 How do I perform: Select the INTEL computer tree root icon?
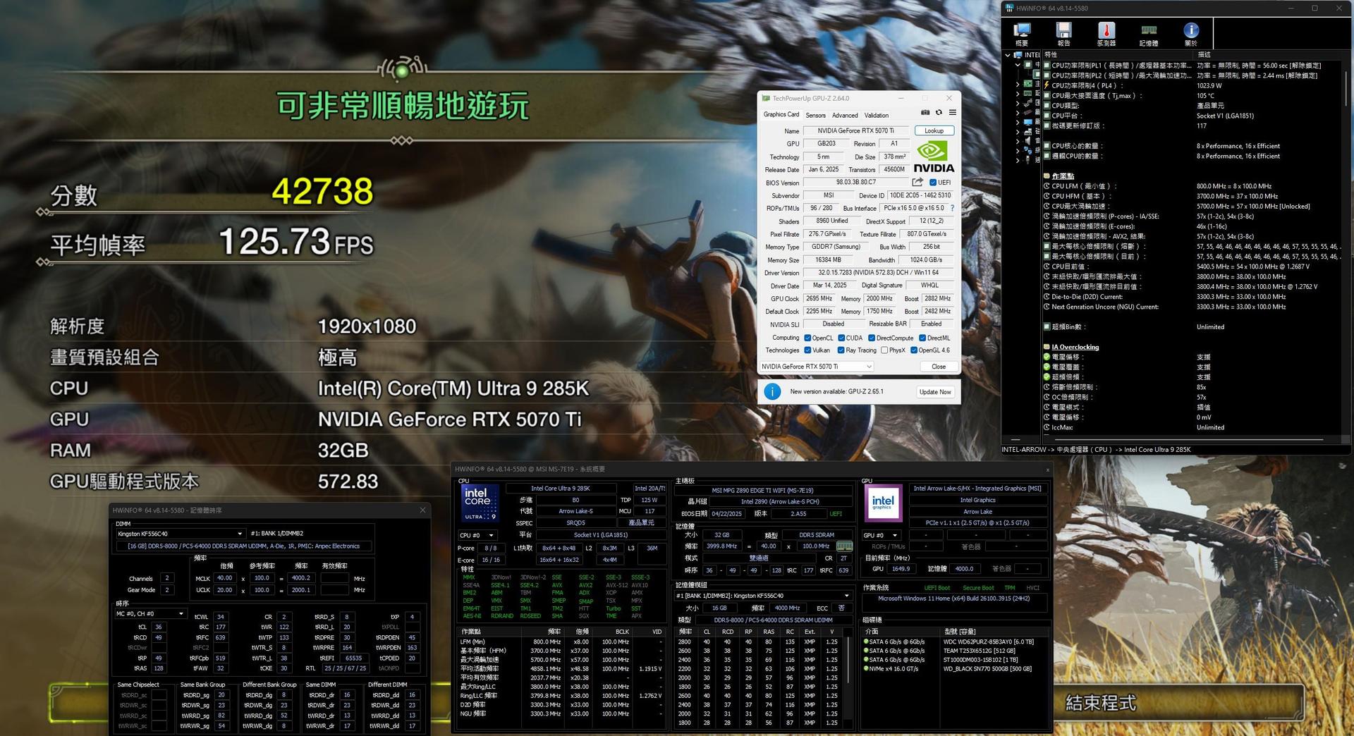pyautogui.click(x=1018, y=54)
